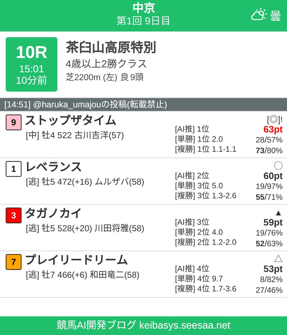
Task: Click the orange number 7 badge
Action: click(13, 262)
